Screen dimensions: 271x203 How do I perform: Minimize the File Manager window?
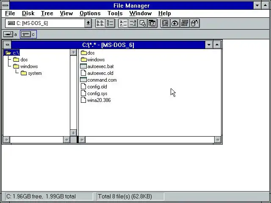tap(257, 5)
